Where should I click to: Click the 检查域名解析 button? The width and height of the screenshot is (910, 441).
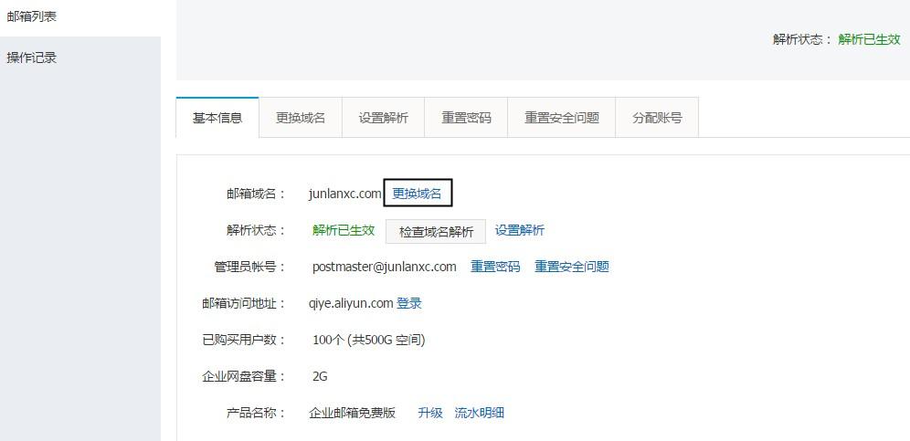[436, 231]
